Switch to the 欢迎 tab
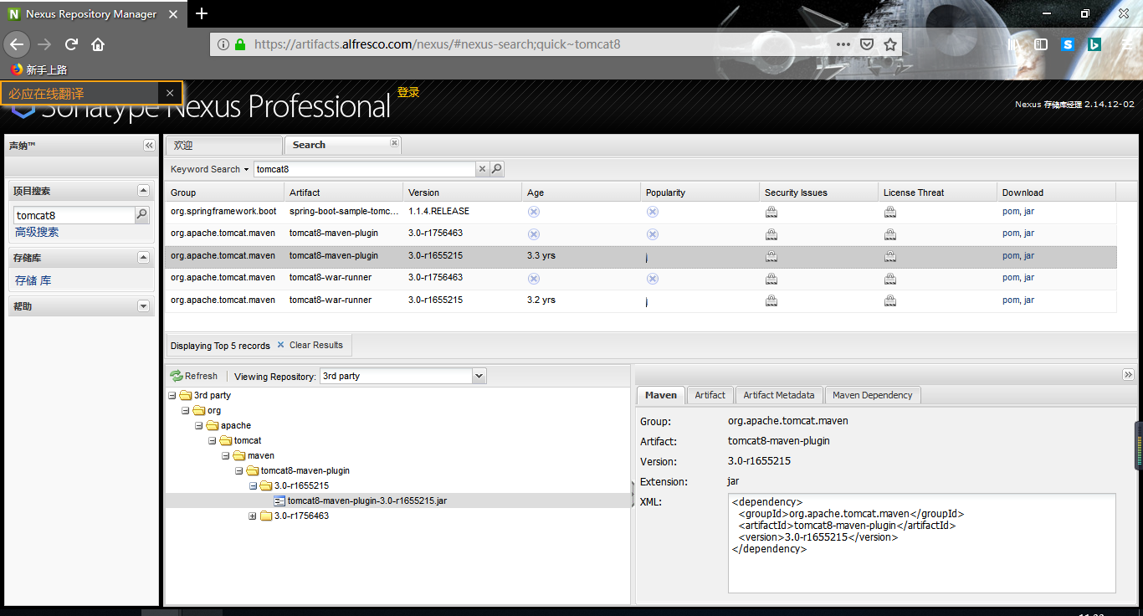 tap(224, 146)
